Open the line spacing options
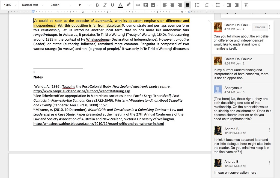The height and width of the screenshot is (178, 280). (197, 5)
